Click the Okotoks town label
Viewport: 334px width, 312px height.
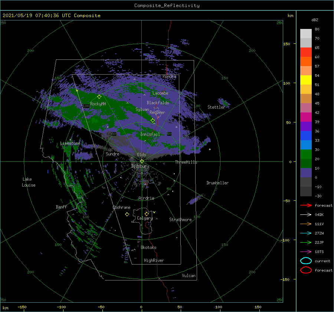click(x=148, y=247)
